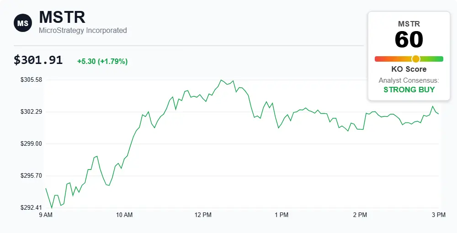Click the large 60 score number
The image size is (457, 233).
pyautogui.click(x=409, y=40)
